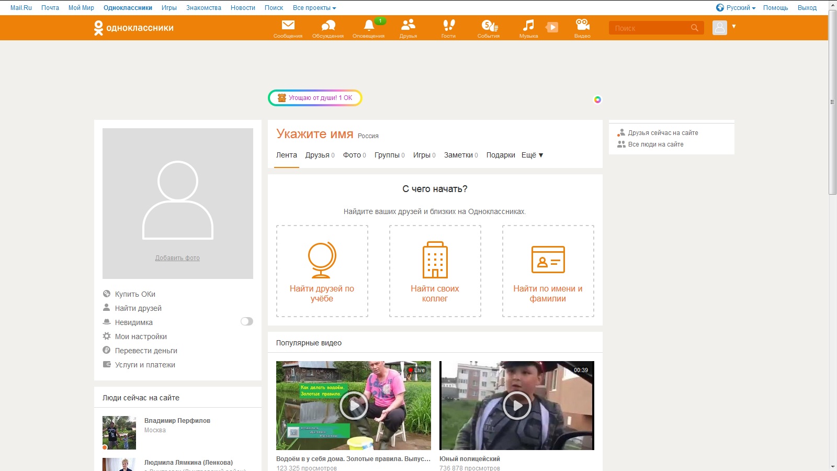Select the Подарки tab
Viewport: 837px width, 471px height.
click(501, 155)
